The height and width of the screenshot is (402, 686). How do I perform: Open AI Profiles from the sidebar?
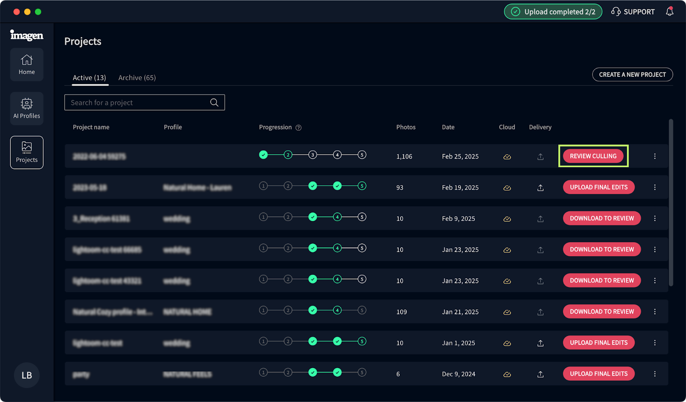[x=27, y=108]
